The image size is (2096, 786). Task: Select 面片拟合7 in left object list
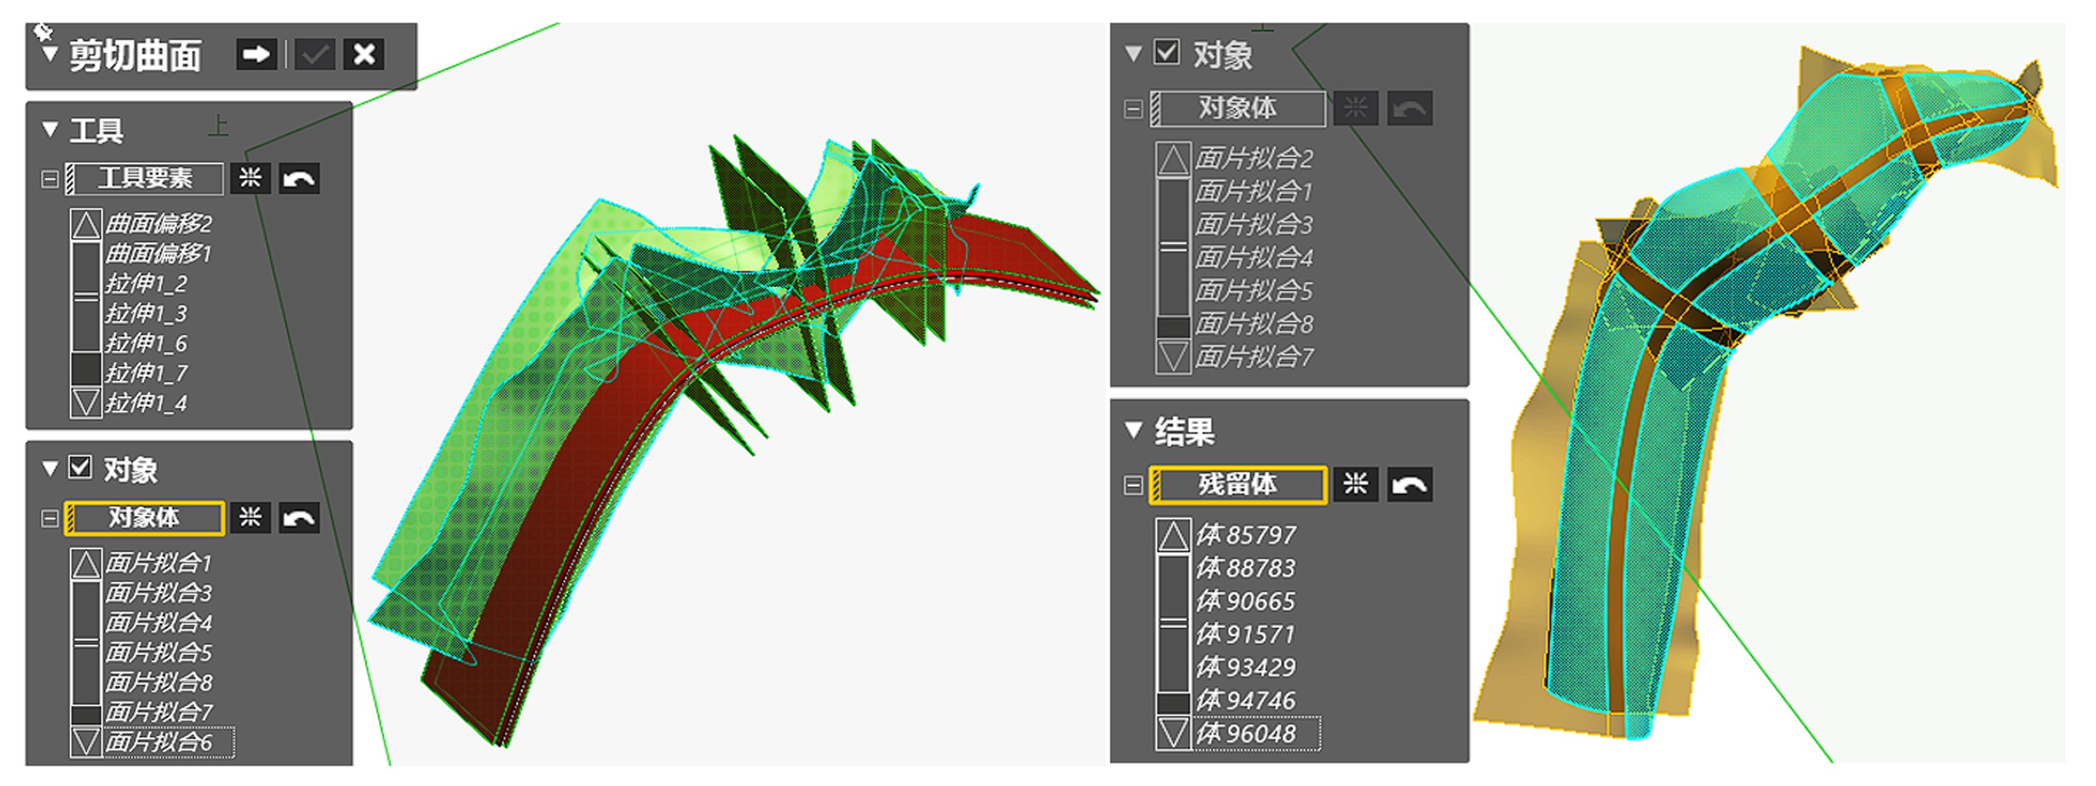[x=158, y=712]
